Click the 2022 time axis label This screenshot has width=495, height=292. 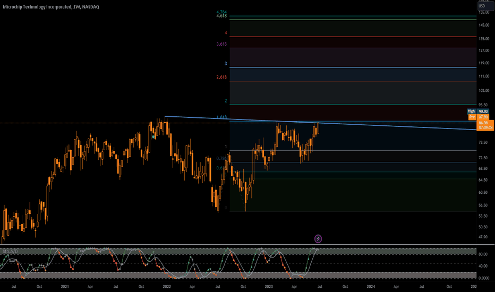167,287
